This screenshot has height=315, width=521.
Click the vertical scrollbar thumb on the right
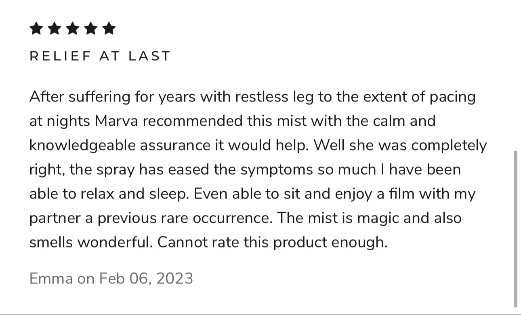515,229
